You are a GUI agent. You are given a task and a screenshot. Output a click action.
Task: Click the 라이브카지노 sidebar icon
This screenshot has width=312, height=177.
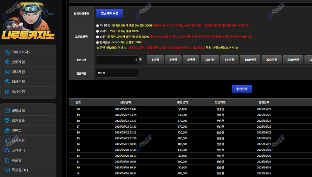(7, 52)
